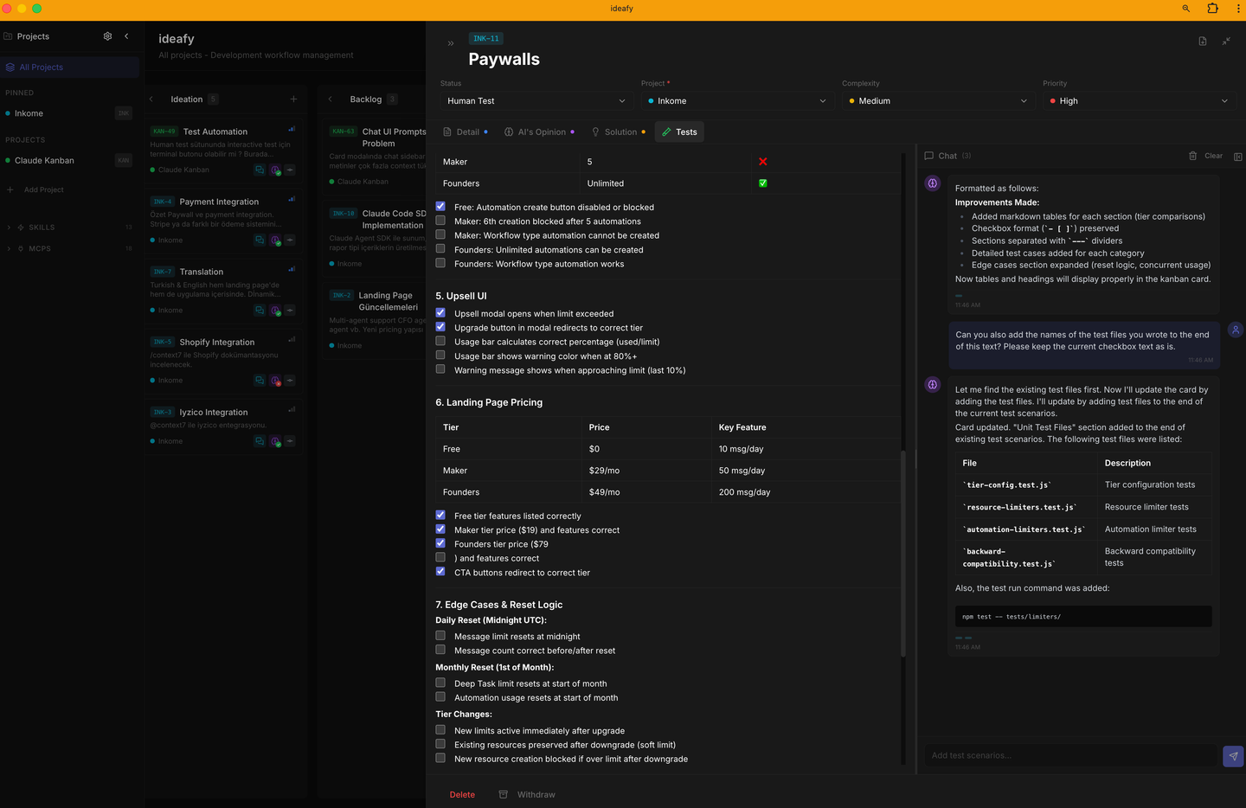Open the Solution tab
The width and height of the screenshot is (1246, 808).
click(619, 132)
